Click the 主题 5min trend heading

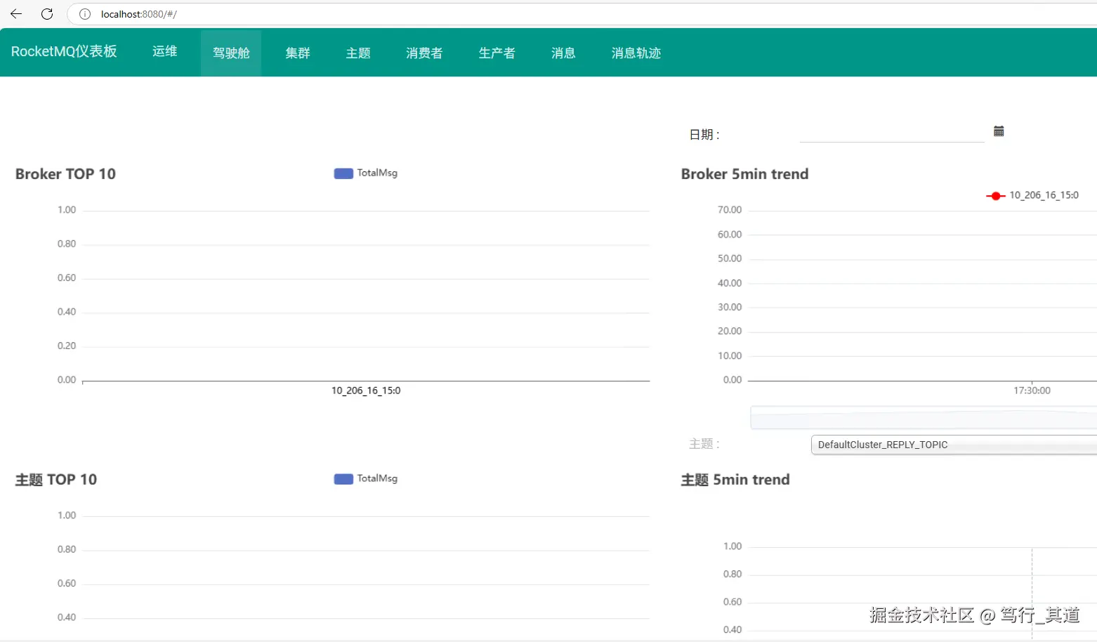coord(735,480)
